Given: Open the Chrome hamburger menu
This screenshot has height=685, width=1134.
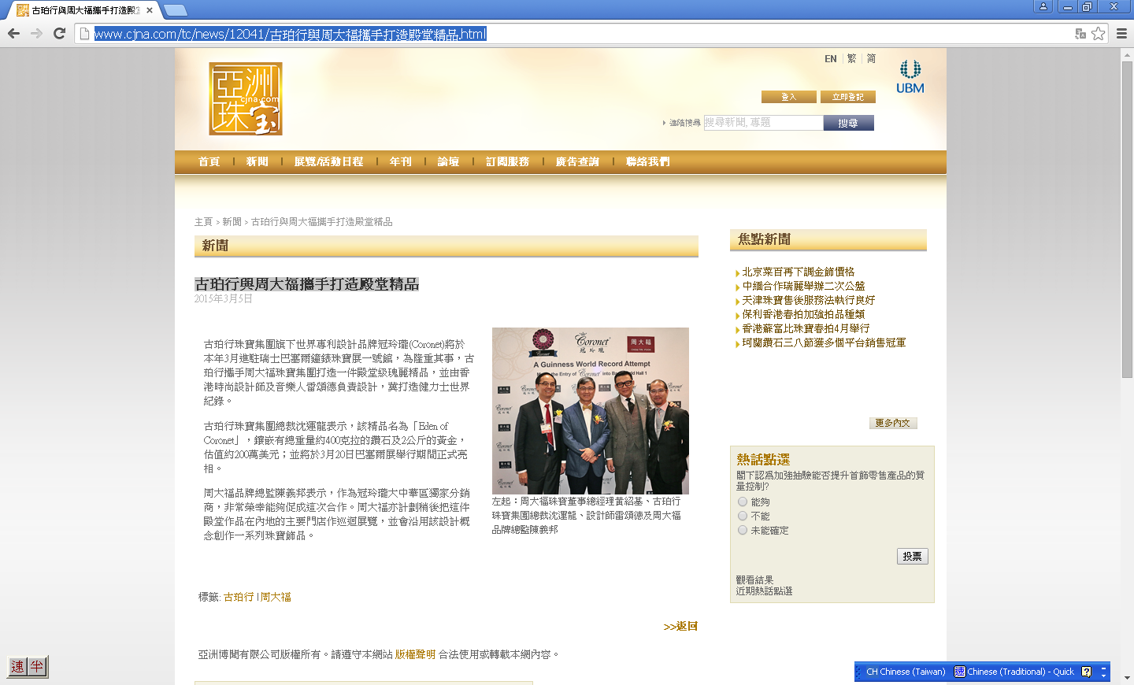Looking at the screenshot, I should pos(1121,34).
